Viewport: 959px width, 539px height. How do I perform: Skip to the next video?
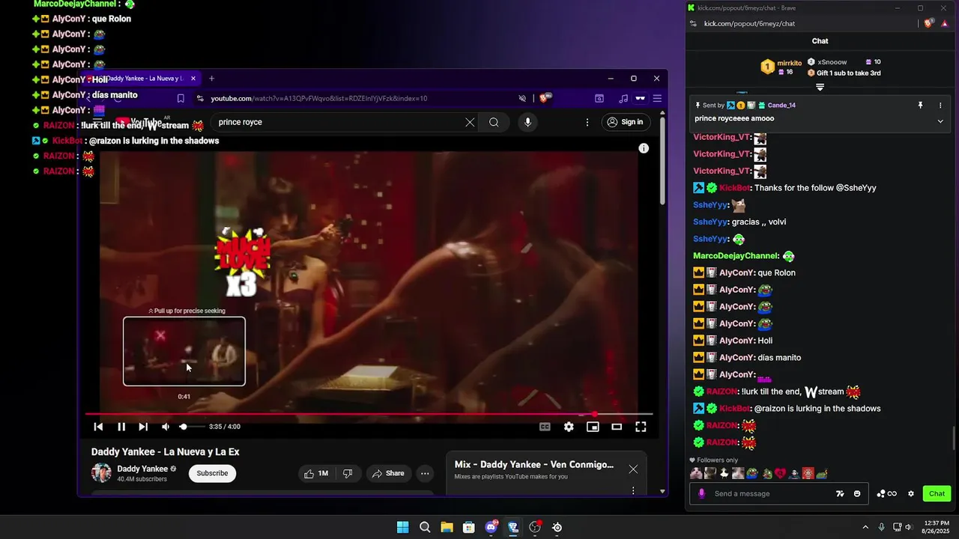(x=143, y=427)
